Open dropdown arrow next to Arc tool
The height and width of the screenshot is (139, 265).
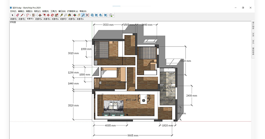30,15
